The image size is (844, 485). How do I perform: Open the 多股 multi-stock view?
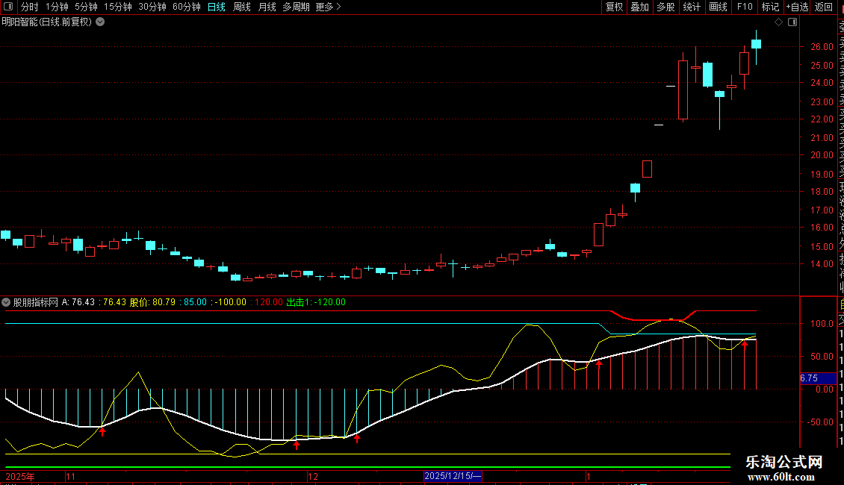[665, 7]
